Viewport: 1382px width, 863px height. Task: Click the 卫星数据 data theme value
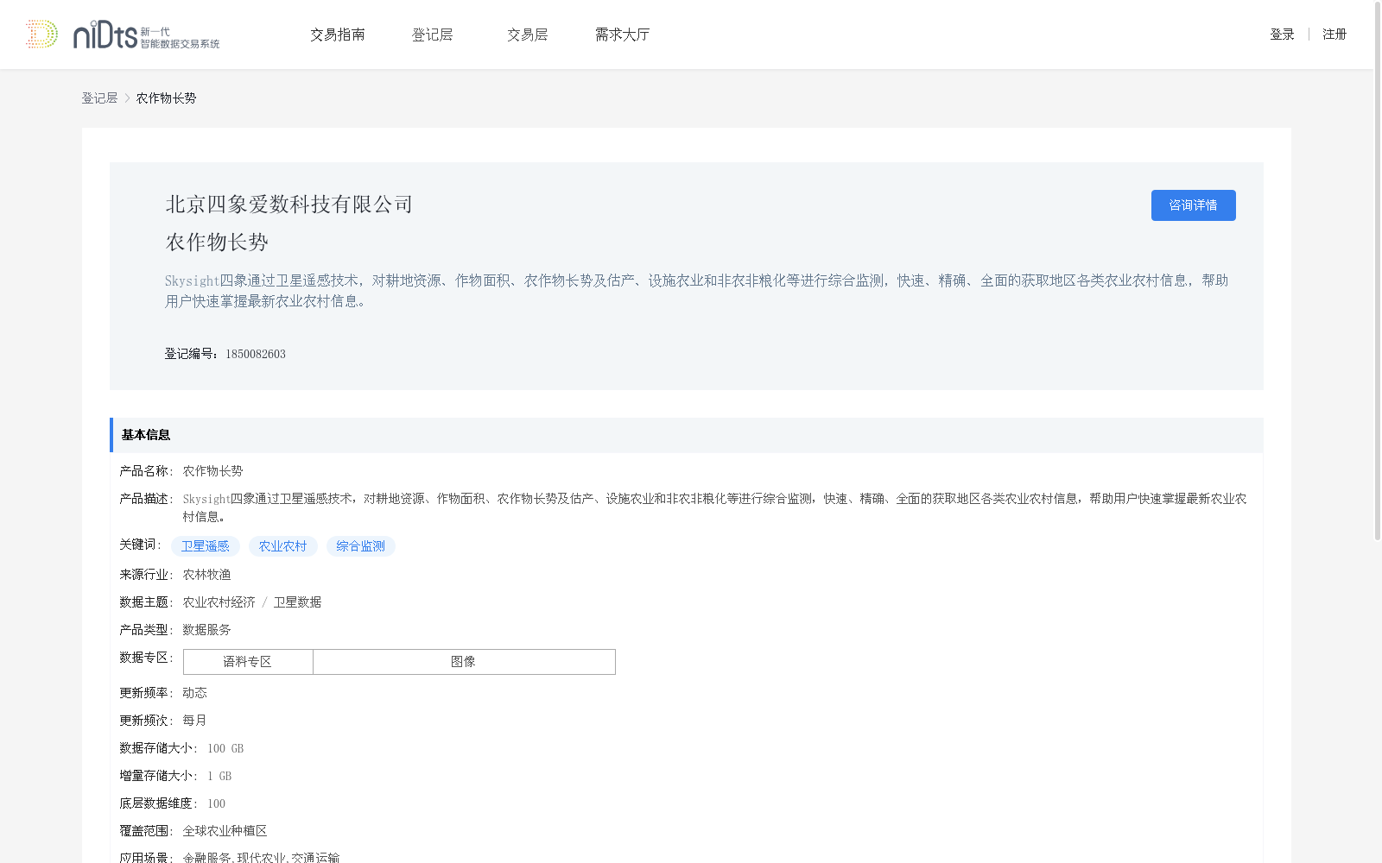click(x=297, y=602)
